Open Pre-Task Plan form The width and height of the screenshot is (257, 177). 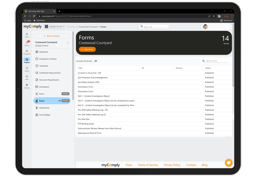(x=154, y=119)
